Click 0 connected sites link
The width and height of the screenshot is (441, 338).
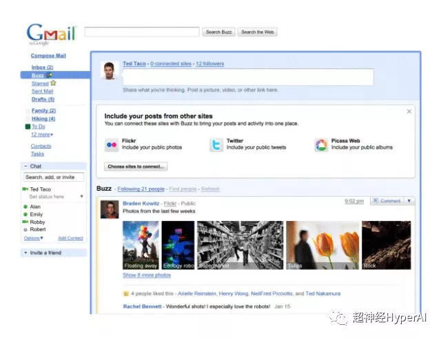[x=171, y=64]
